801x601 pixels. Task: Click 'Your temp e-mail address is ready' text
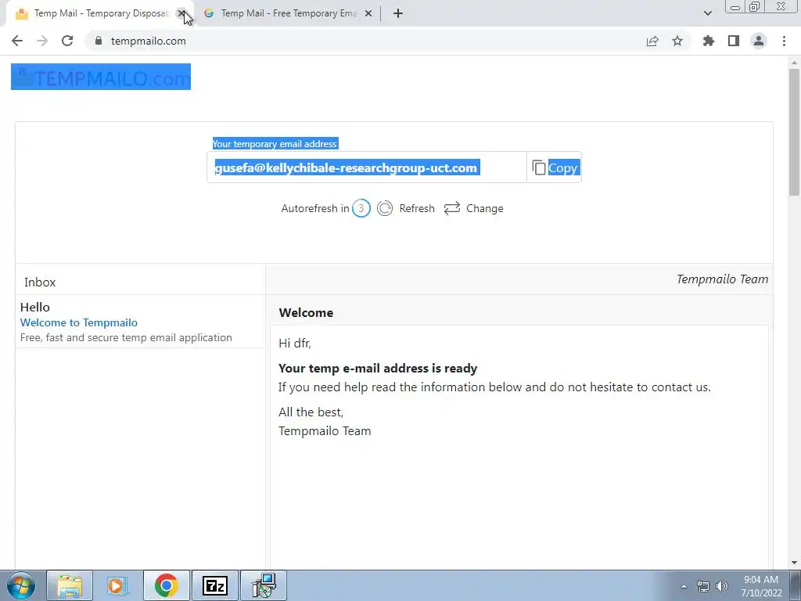[378, 369]
